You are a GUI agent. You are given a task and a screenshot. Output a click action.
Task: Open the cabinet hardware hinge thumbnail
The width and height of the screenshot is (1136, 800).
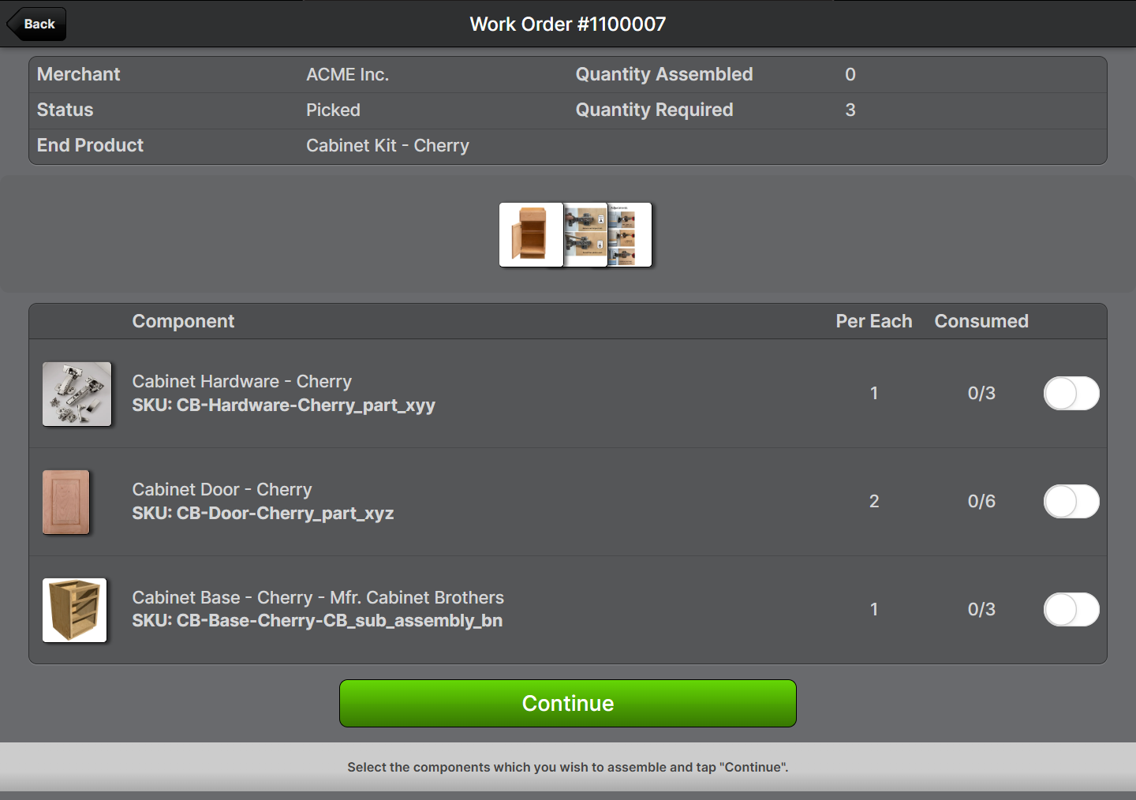pyautogui.click(x=77, y=394)
